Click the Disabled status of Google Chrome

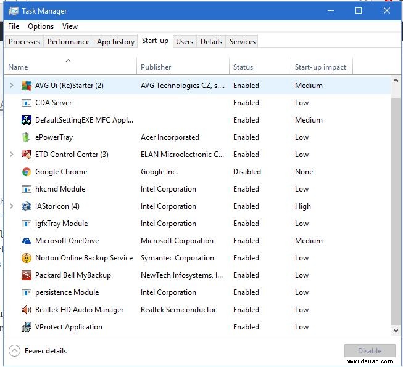point(247,172)
